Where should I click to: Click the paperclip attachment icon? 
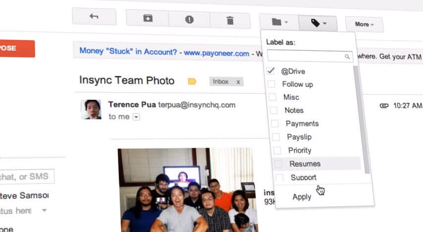pos(384,106)
